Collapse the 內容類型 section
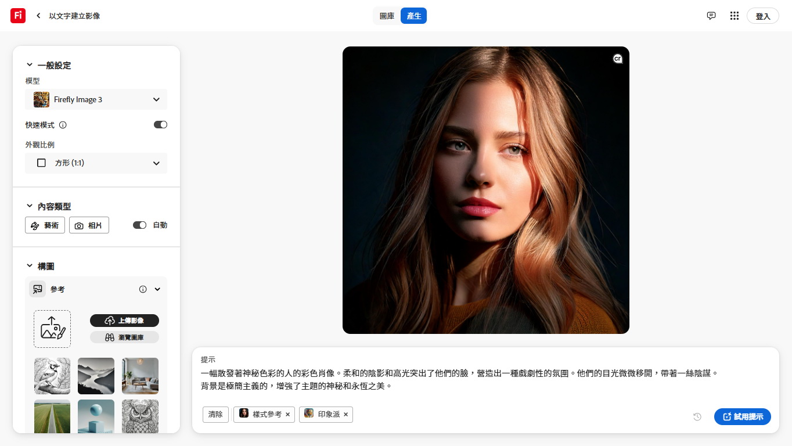792x446 pixels. pyautogui.click(x=30, y=206)
